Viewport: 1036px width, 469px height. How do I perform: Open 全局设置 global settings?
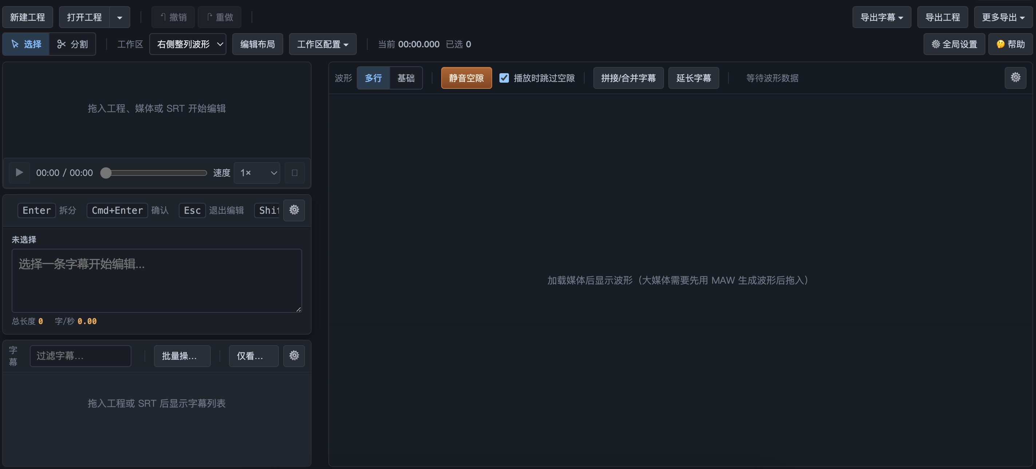pyautogui.click(x=954, y=44)
